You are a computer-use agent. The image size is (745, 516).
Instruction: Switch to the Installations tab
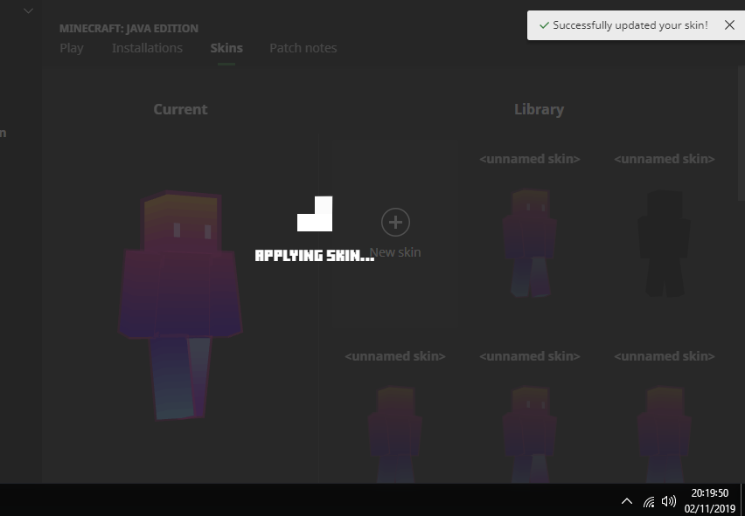coord(147,48)
